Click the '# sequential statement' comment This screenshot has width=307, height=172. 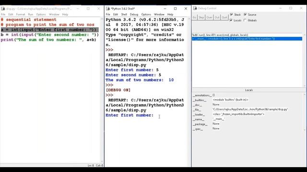[28, 20]
